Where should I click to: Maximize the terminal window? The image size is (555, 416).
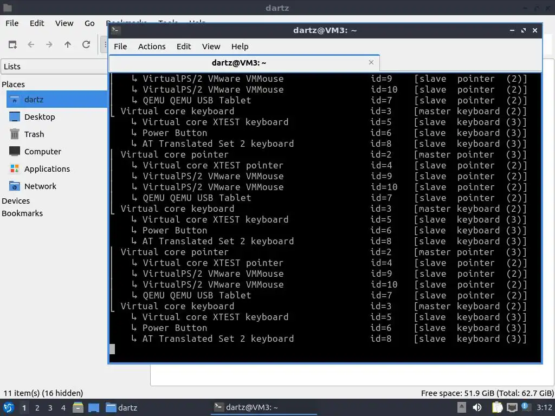pyautogui.click(x=523, y=30)
